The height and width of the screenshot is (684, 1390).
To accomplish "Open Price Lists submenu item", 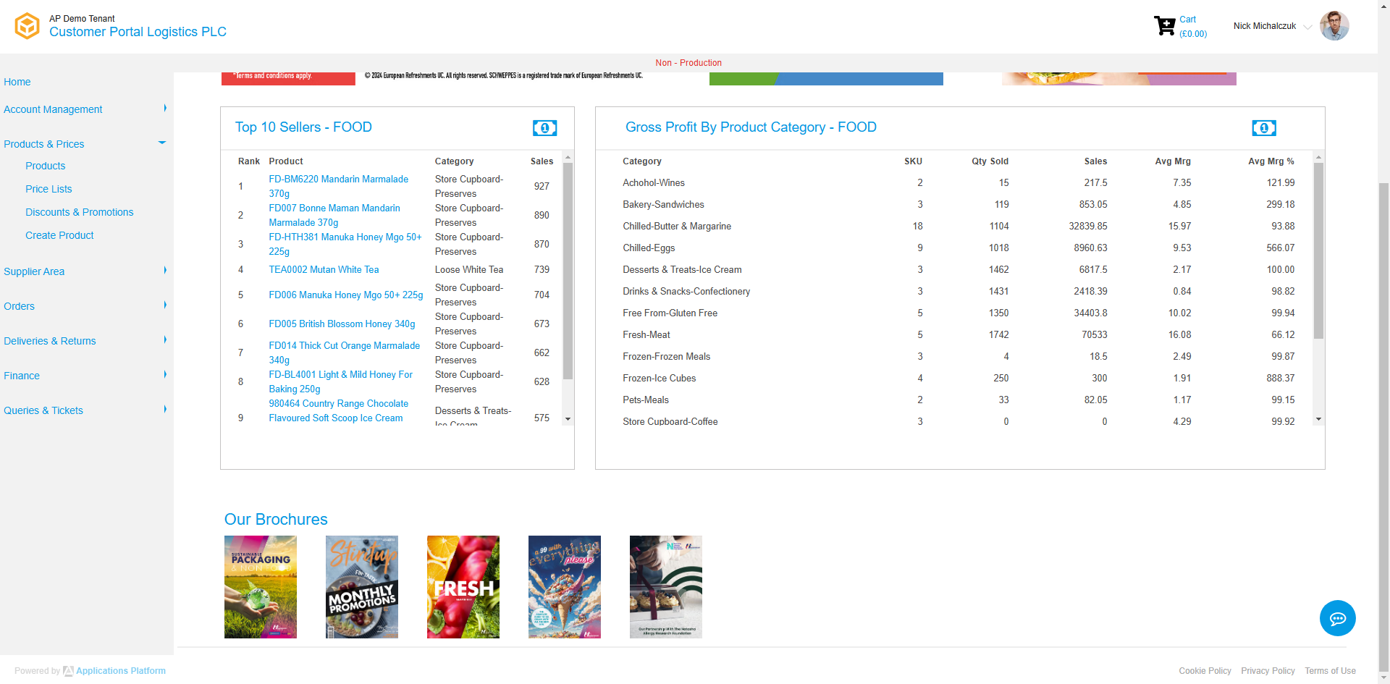I will click(49, 189).
